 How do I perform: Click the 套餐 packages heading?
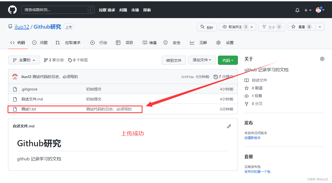[x=249, y=157]
